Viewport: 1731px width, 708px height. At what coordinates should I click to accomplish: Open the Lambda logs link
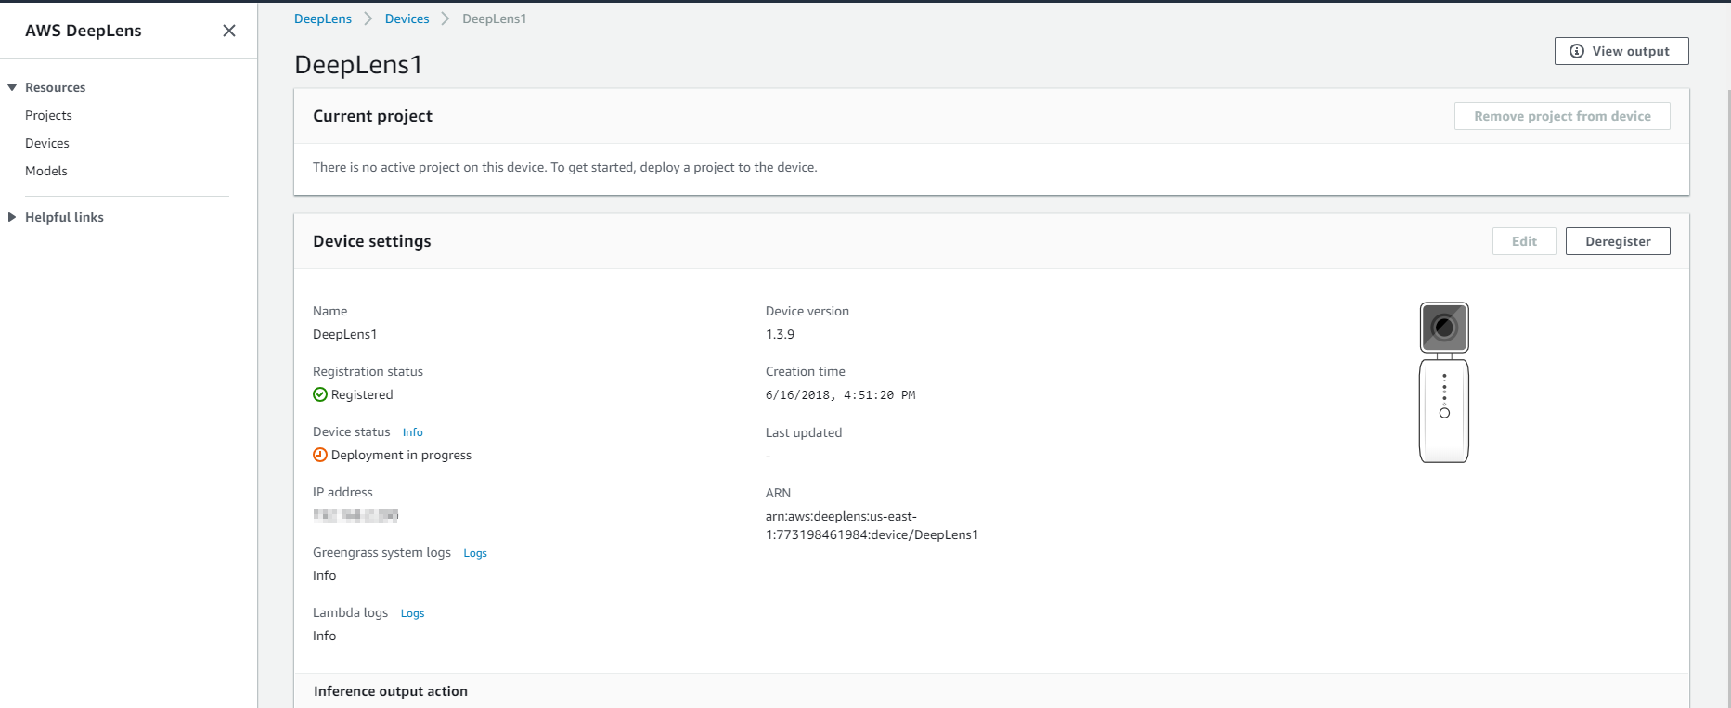pos(412,613)
